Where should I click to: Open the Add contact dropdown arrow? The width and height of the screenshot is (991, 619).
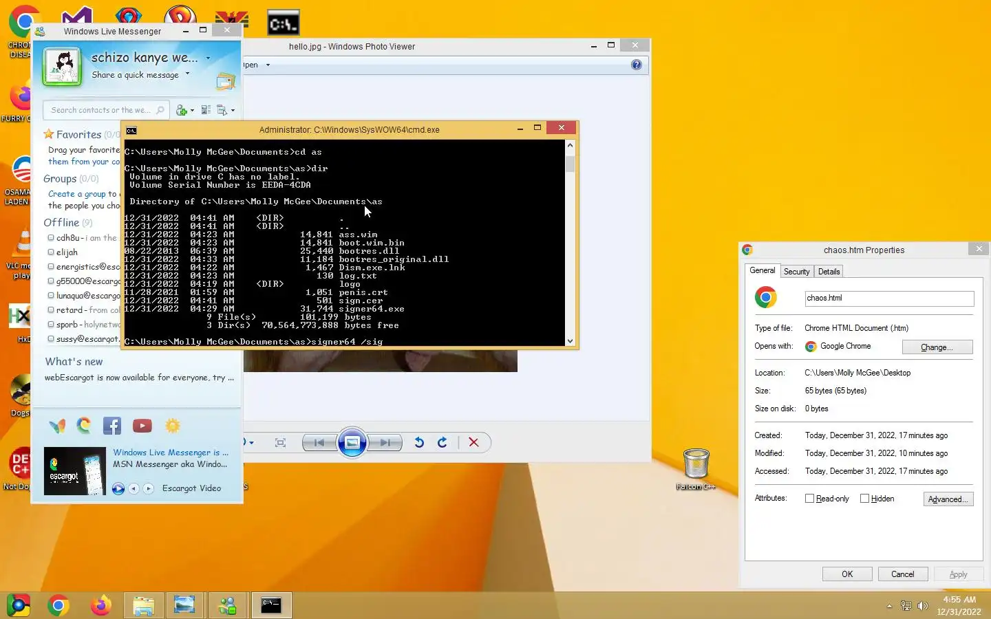[x=192, y=110]
